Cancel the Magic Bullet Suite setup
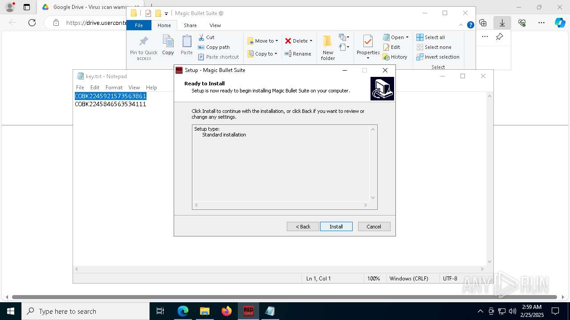 pyautogui.click(x=374, y=227)
